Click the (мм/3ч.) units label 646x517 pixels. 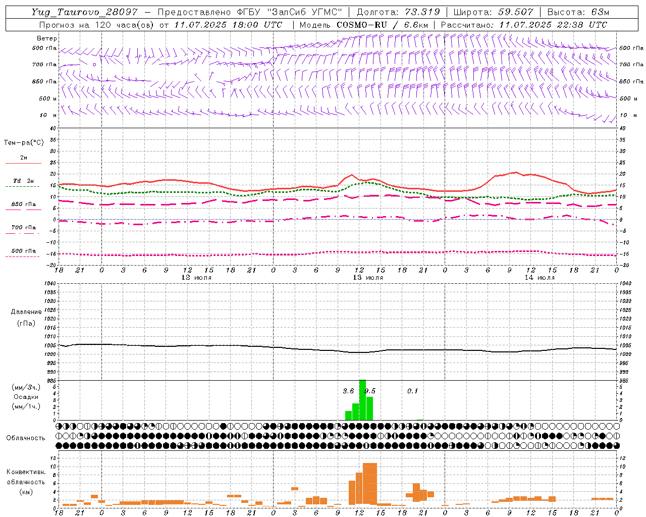click(26, 387)
